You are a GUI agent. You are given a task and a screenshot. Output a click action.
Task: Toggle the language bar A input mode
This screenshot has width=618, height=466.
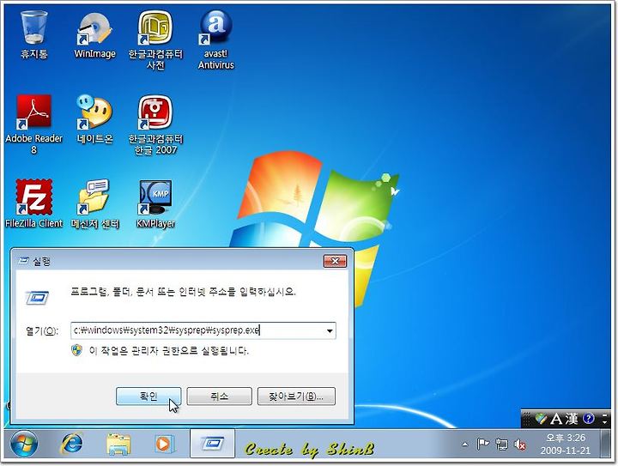[556, 419]
